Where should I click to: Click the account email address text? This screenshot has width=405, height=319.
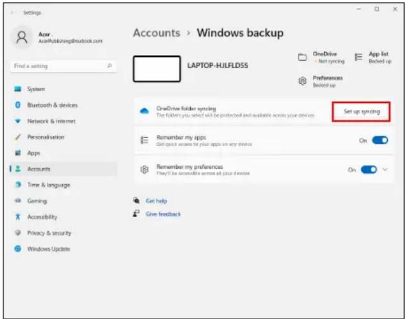pyautogui.click(x=70, y=41)
